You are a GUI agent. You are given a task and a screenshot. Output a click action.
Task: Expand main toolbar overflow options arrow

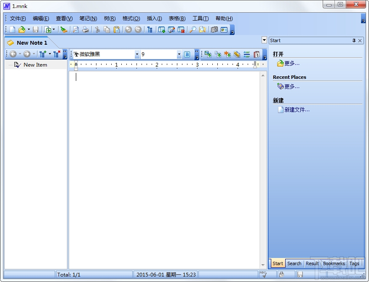point(233,30)
